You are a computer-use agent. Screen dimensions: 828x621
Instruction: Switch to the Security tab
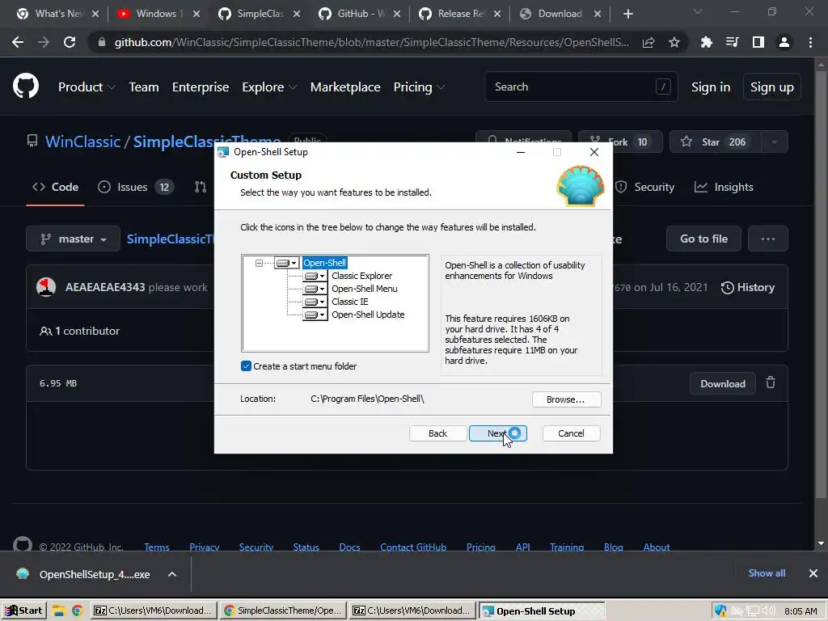click(x=644, y=187)
